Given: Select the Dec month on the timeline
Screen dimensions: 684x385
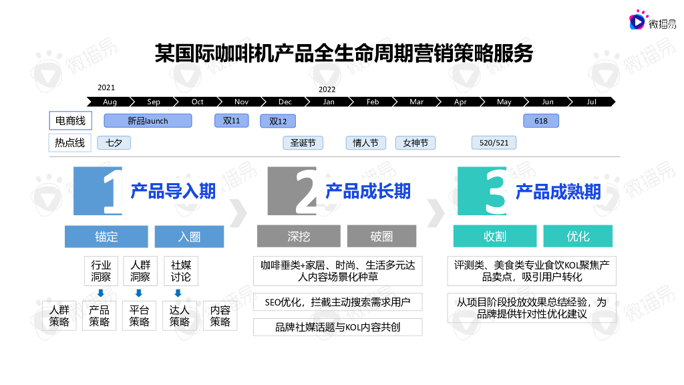Looking at the screenshot, I should 285,102.
